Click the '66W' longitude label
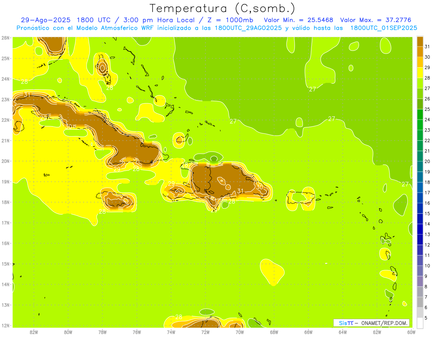This screenshot has width=437, height=337. point(308,332)
